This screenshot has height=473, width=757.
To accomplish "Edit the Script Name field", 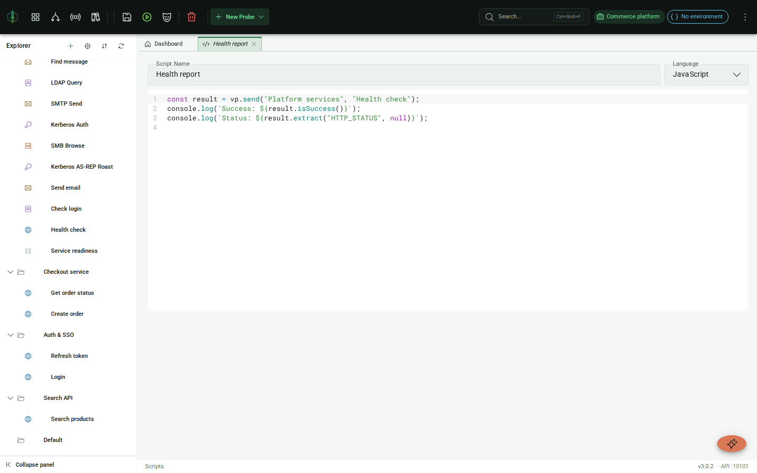I will pos(404,75).
